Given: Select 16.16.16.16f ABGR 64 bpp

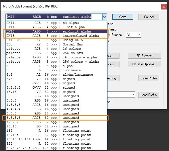Looking at the screenshot, I should click(x=56, y=139).
